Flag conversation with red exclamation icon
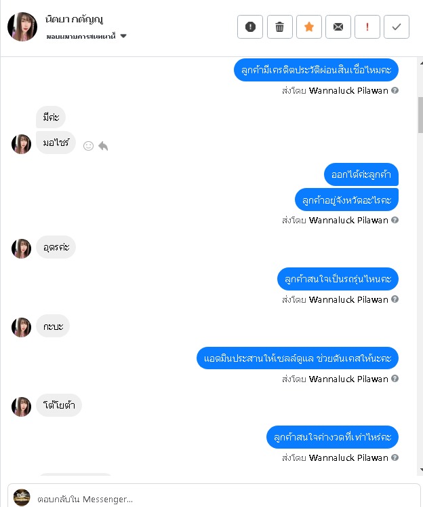This screenshot has width=423, height=507. (x=367, y=27)
